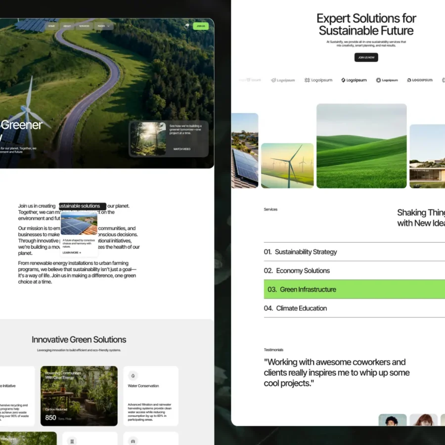Select the highlighted 'sustainable solutions' text tag
The height and width of the screenshot is (445, 445).
point(82,206)
